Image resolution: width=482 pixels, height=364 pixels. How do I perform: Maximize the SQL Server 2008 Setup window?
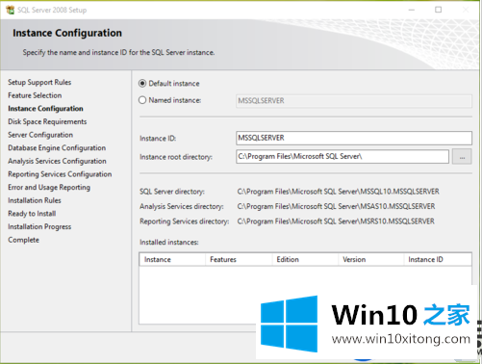(438, 10)
